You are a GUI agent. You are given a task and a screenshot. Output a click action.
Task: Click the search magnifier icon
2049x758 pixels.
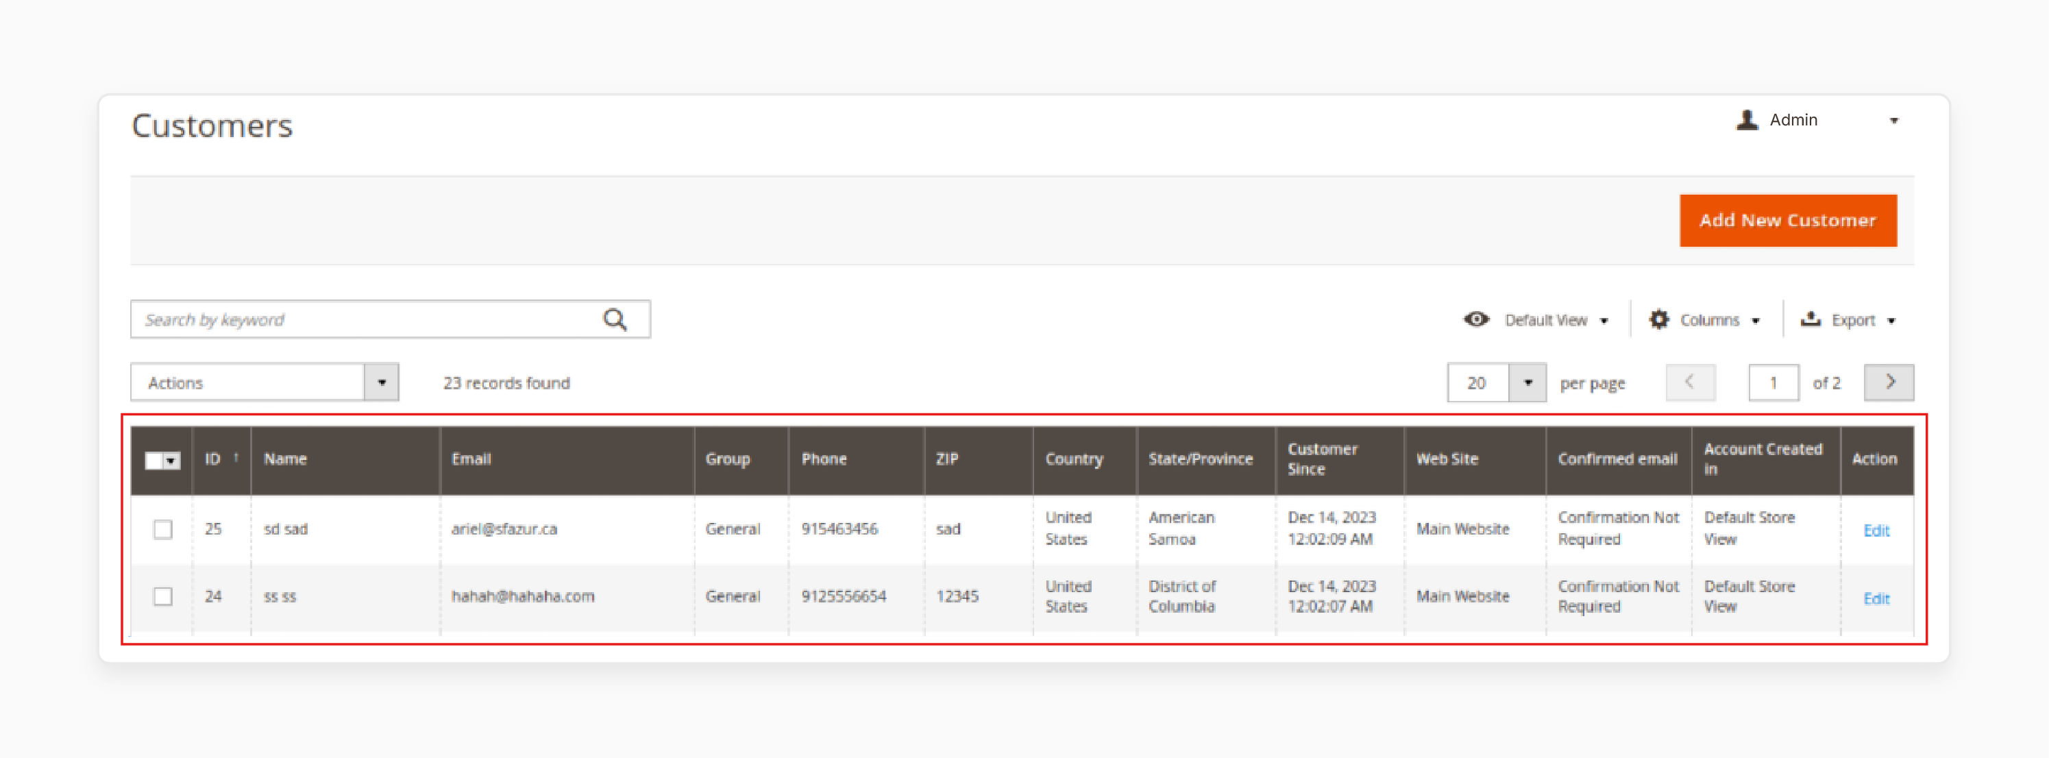pos(615,320)
